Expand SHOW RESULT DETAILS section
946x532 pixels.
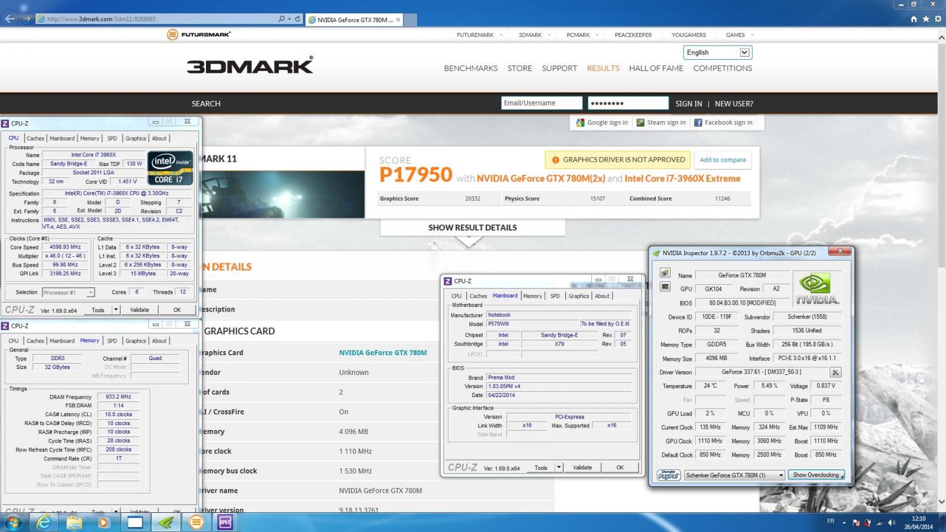pyautogui.click(x=472, y=227)
